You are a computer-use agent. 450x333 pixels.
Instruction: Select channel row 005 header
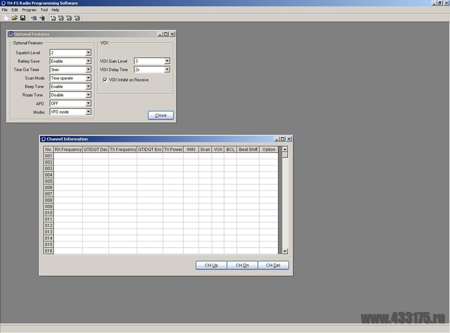[48, 181]
